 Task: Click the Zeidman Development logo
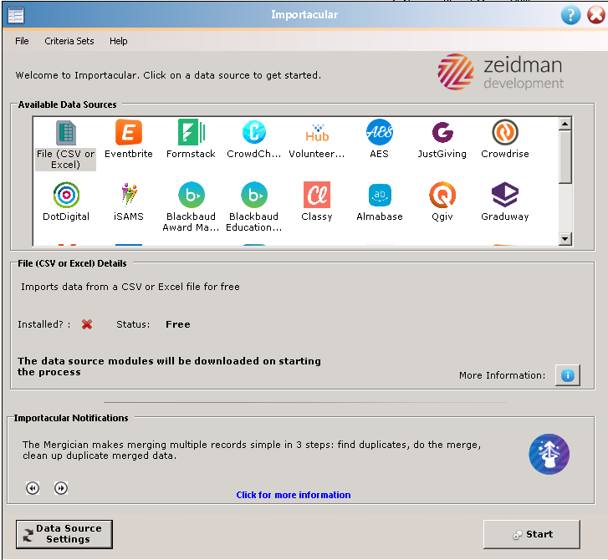pyautogui.click(x=501, y=72)
